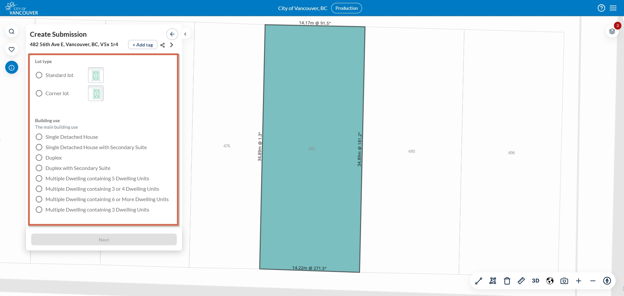The width and height of the screenshot is (624, 296).
Task: Select Duplex with Secondary Suite
Action: (x=39, y=168)
